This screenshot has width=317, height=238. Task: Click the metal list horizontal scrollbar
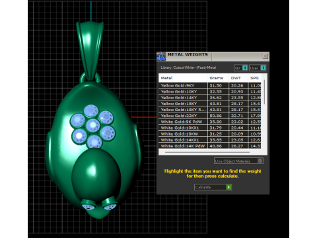point(207,152)
